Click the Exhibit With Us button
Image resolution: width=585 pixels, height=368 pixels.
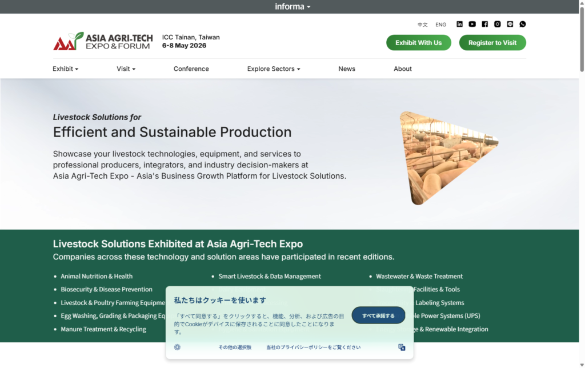click(x=418, y=42)
